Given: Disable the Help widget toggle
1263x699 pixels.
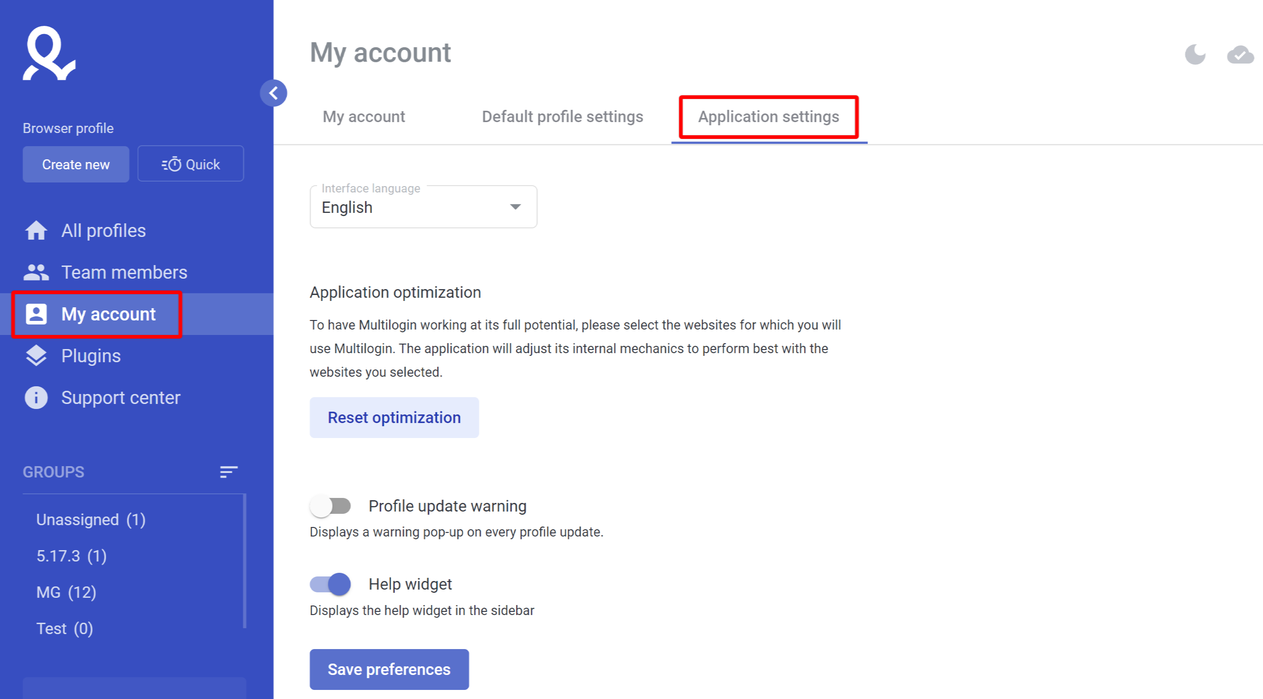Looking at the screenshot, I should coord(330,584).
